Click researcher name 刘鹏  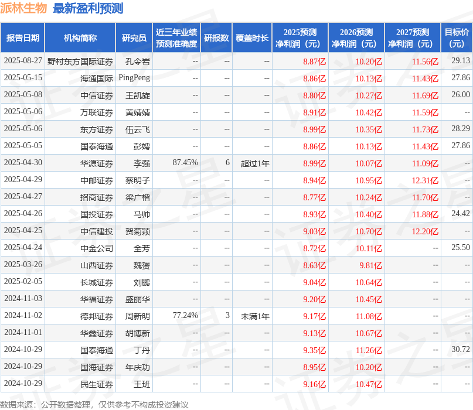[142, 282]
